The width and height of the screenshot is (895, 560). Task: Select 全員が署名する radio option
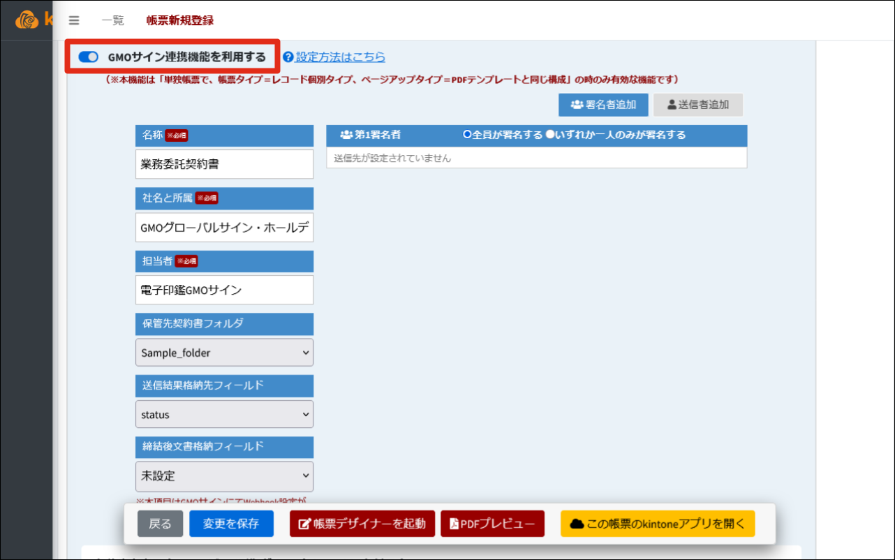[x=467, y=135]
